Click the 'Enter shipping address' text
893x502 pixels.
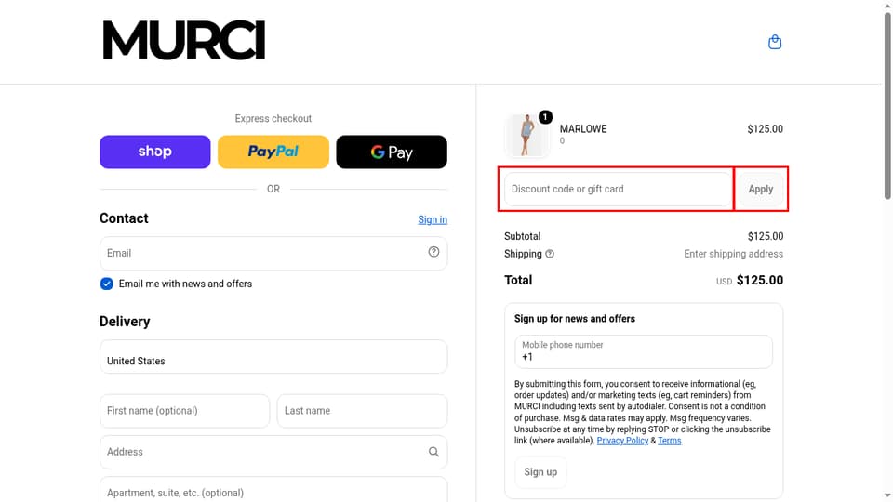(734, 254)
